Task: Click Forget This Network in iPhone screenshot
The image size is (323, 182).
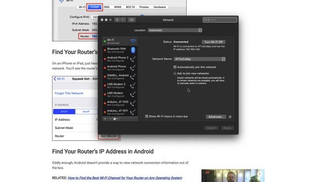Action: (69, 93)
